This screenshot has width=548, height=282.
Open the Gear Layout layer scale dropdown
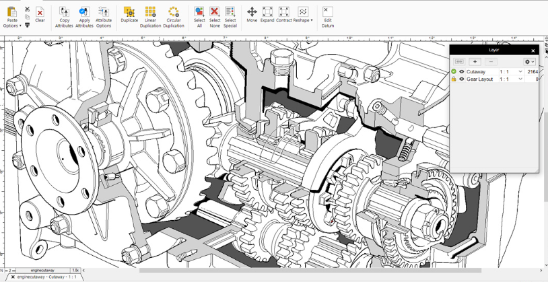520,79
